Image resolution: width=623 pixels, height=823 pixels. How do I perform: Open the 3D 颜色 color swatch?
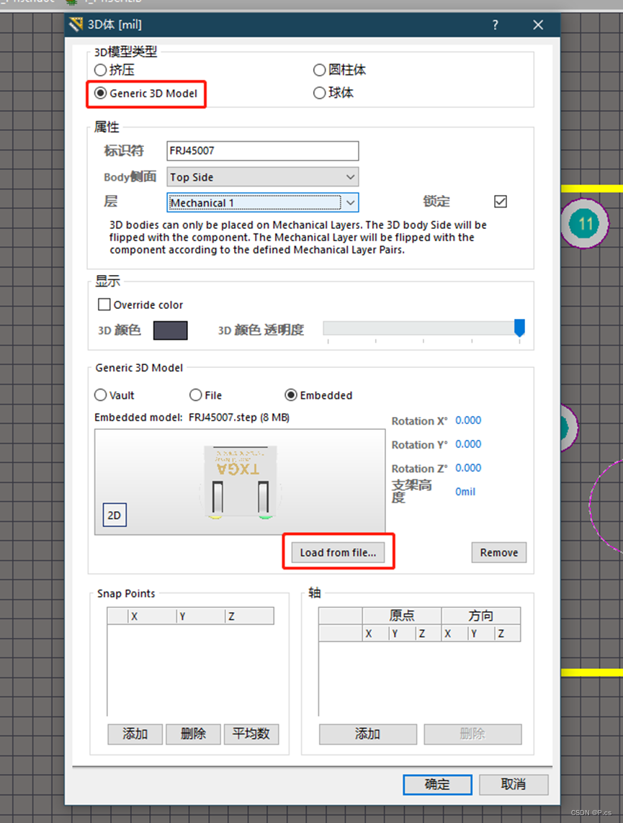pos(170,330)
